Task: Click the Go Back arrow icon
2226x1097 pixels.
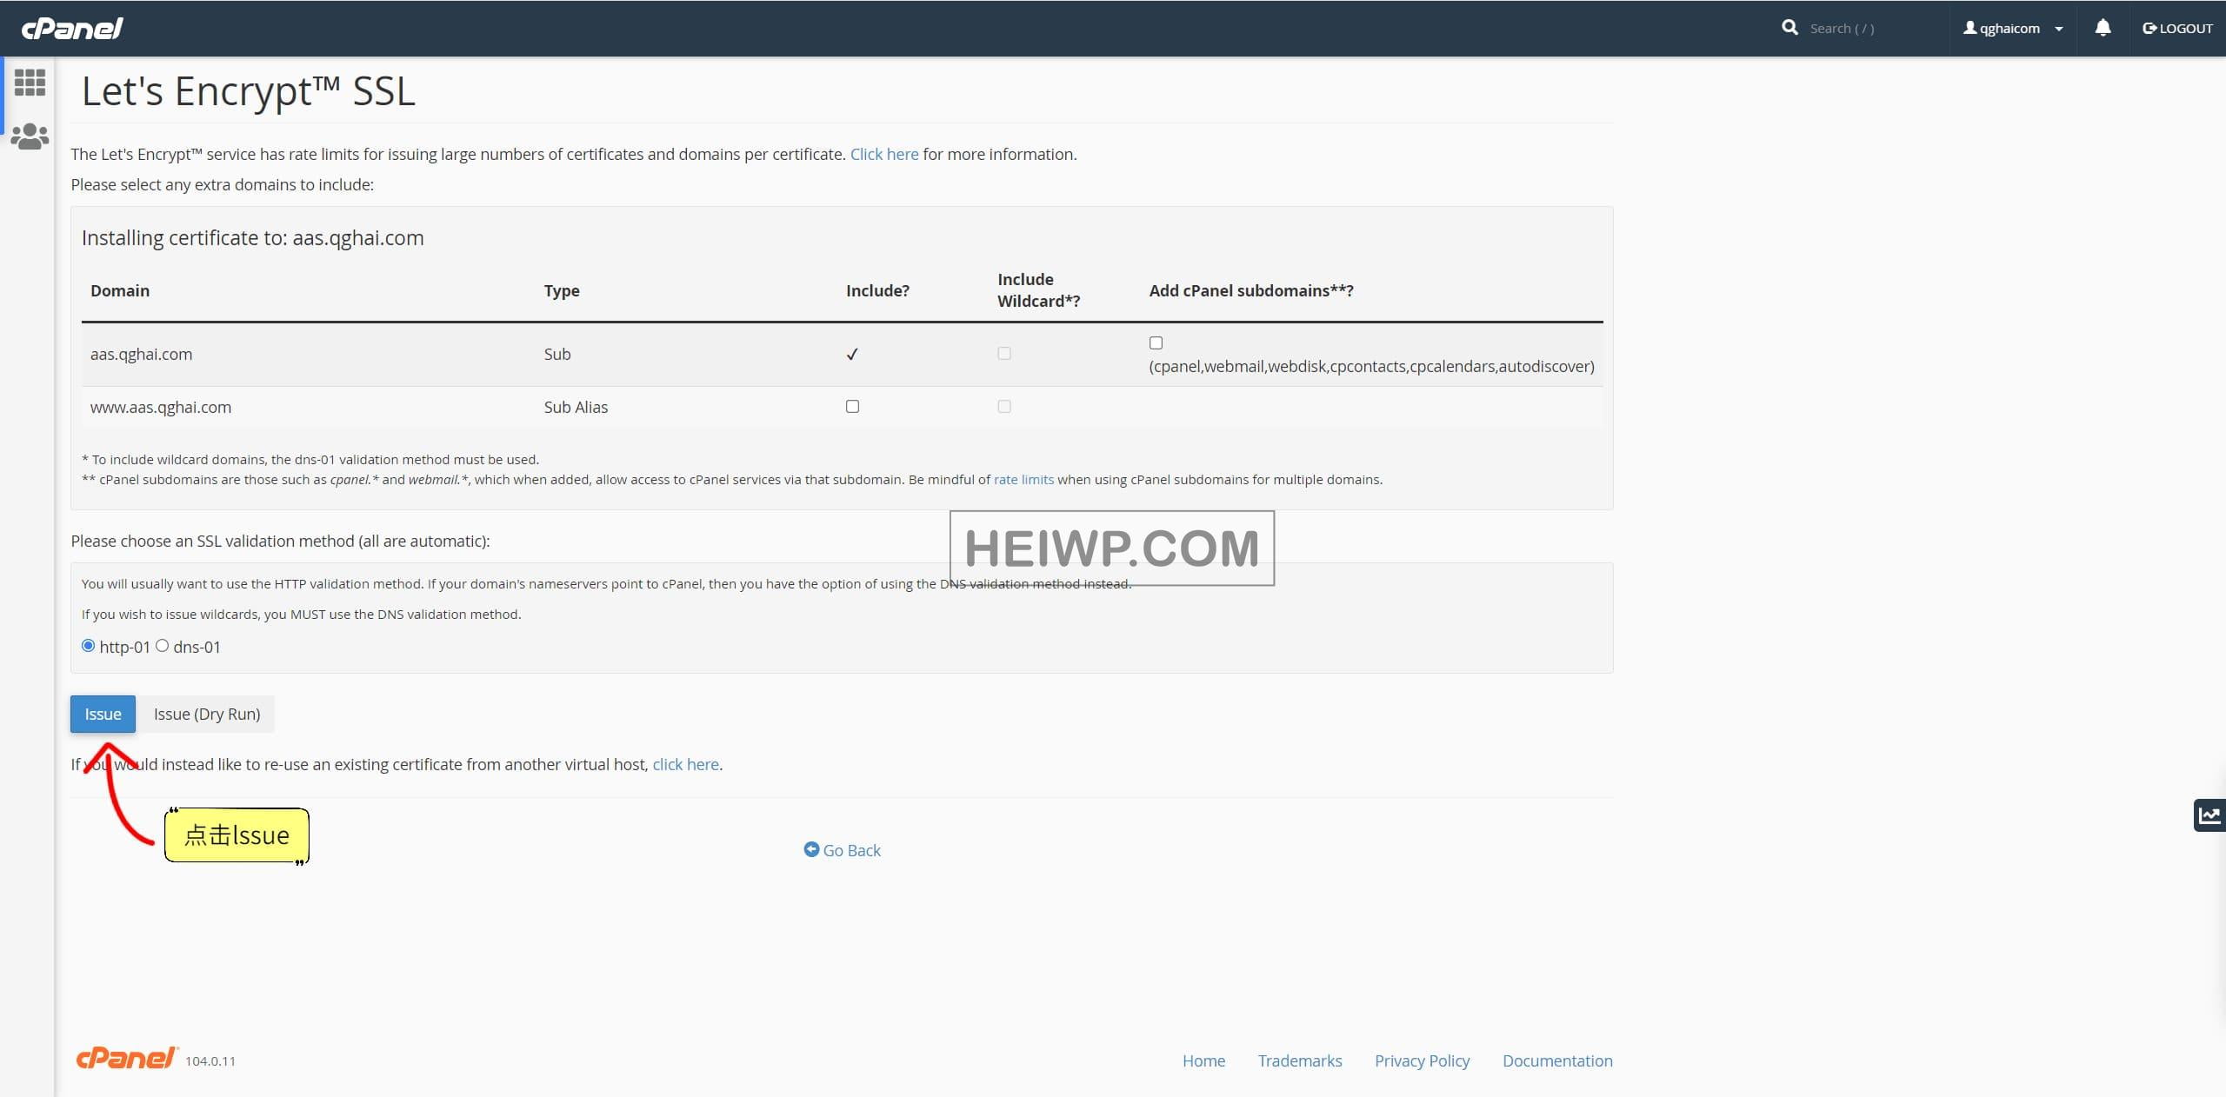Action: tap(811, 849)
